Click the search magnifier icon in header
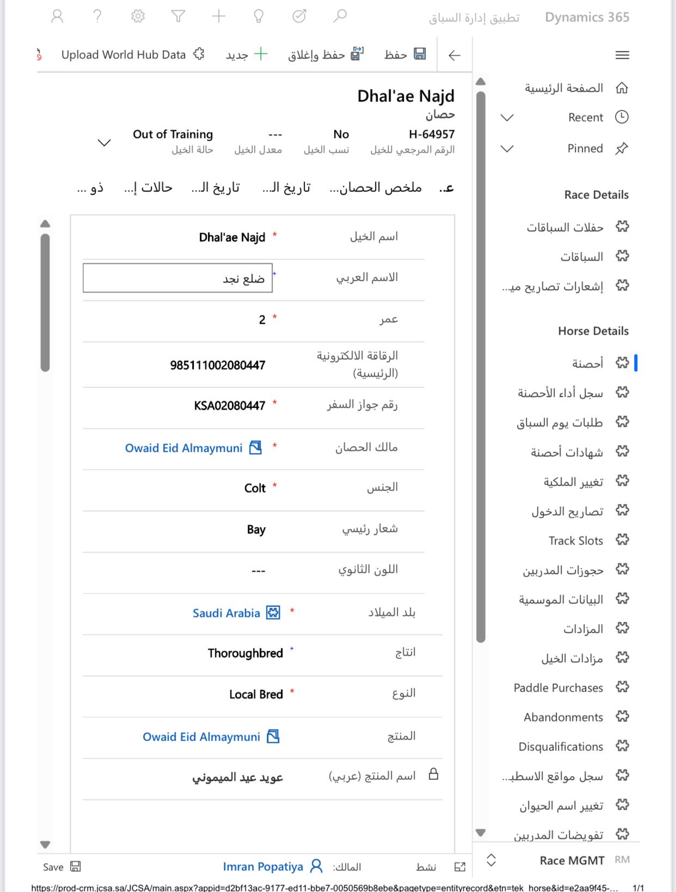This screenshot has width=676, height=892. coord(340,16)
